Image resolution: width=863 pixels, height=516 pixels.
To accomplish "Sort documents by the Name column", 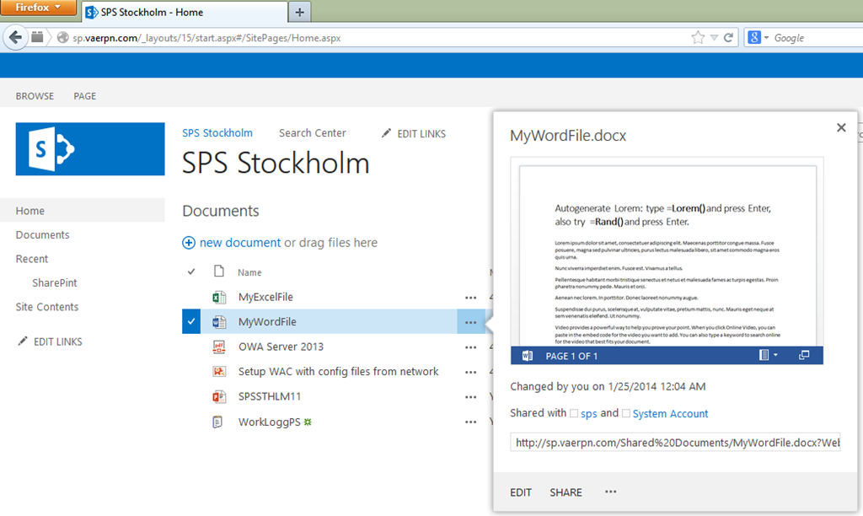I will pyautogui.click(x=249, y=272).
